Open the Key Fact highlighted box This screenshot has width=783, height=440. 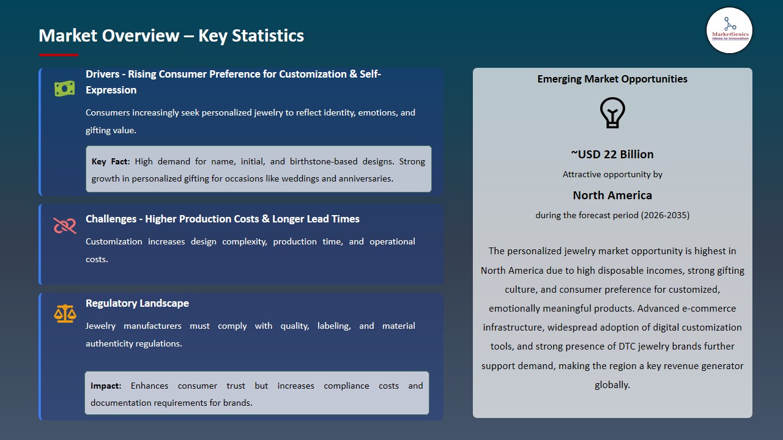pyautogui.click(x=258, y=169)
